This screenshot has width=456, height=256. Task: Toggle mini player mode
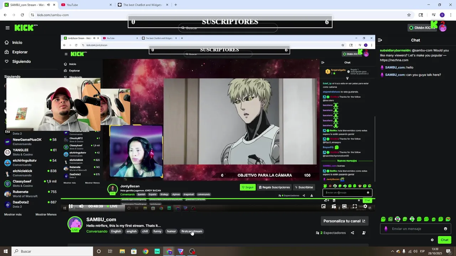pos(323,206)
